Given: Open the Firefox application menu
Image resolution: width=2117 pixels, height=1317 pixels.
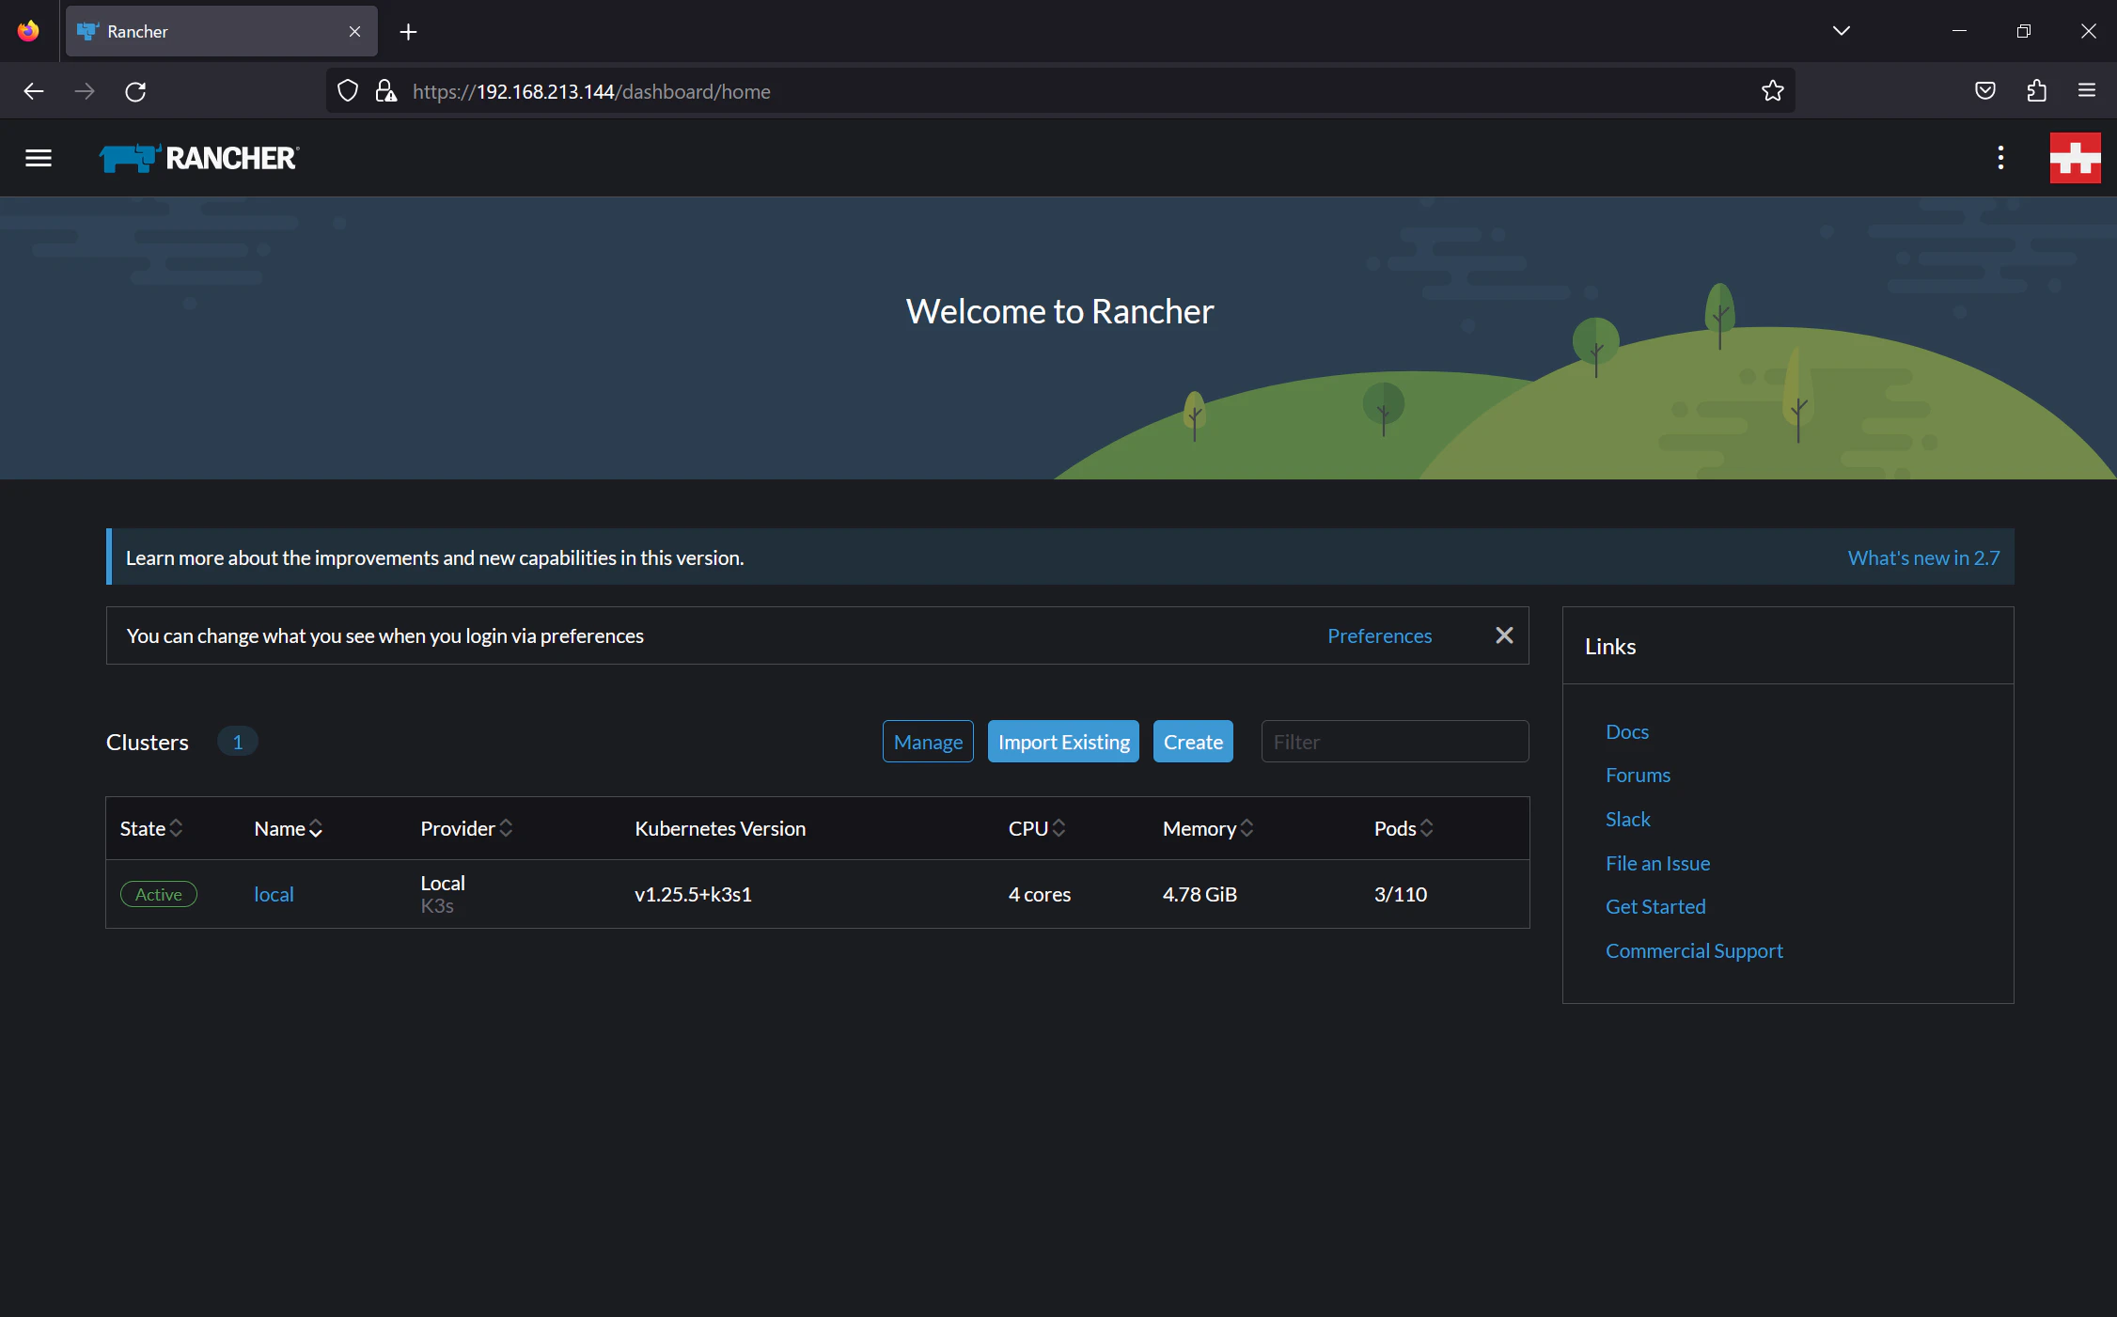Looking at the screenshot, I should (2087, 91).
